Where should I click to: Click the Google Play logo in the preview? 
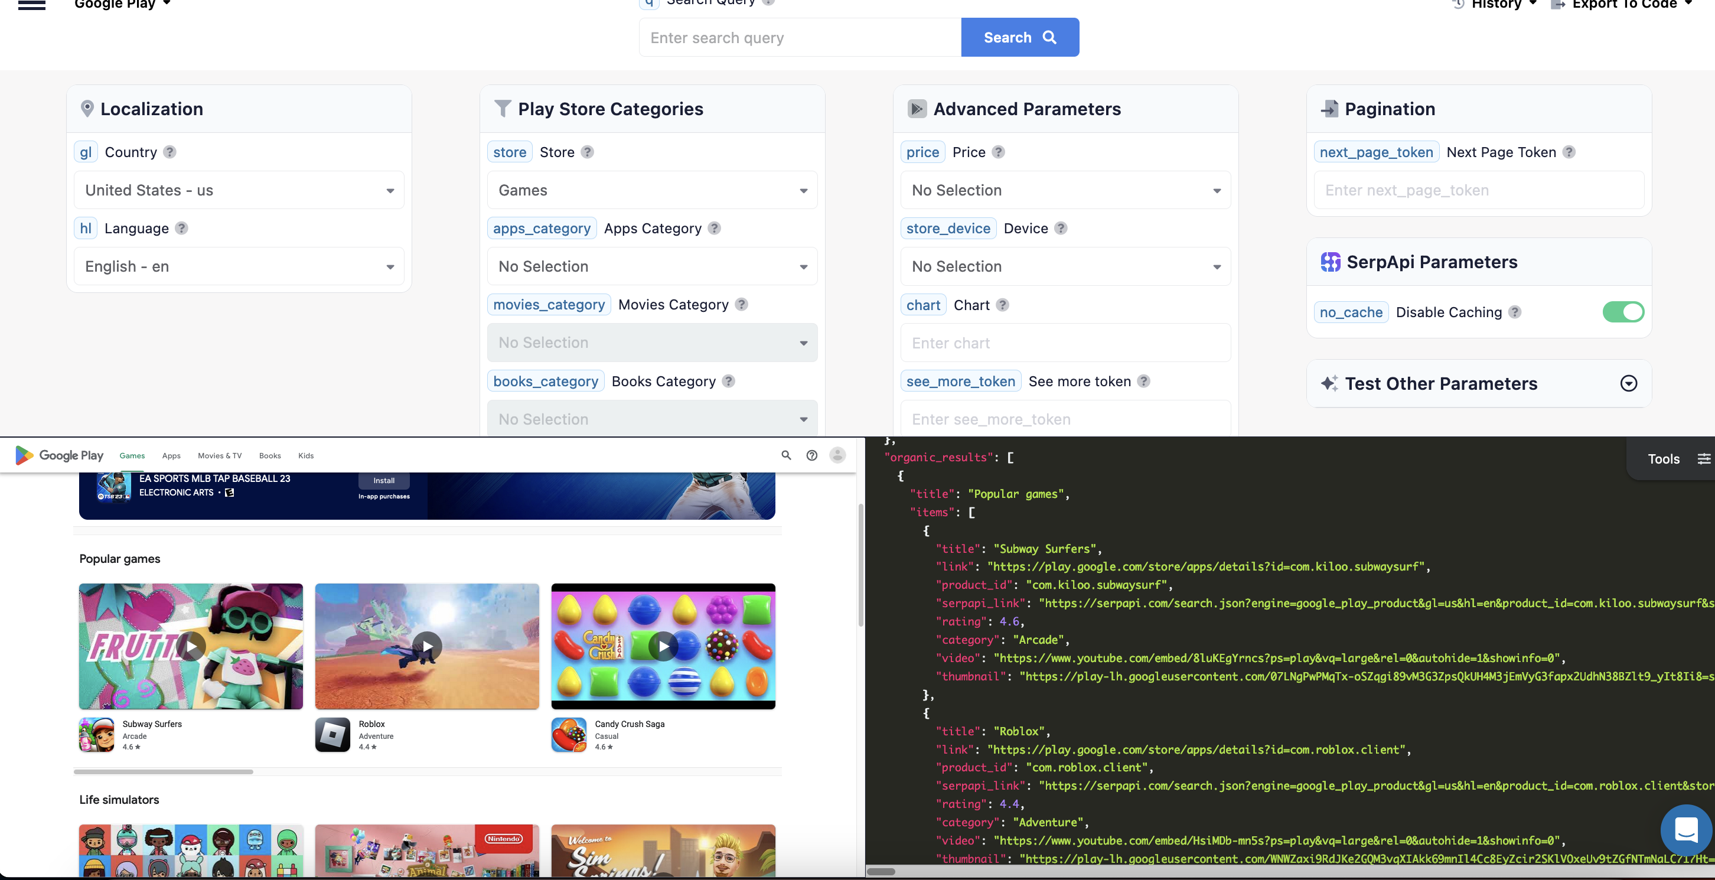pyautogui.click(x=58, y=455)
